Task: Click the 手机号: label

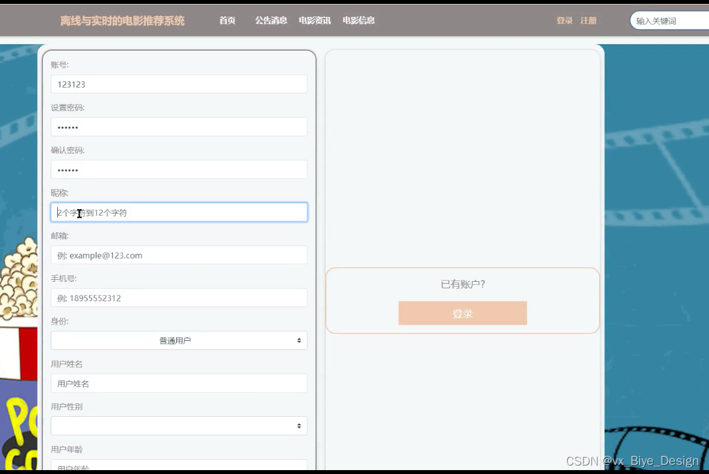Action: [x=64, y=279]
